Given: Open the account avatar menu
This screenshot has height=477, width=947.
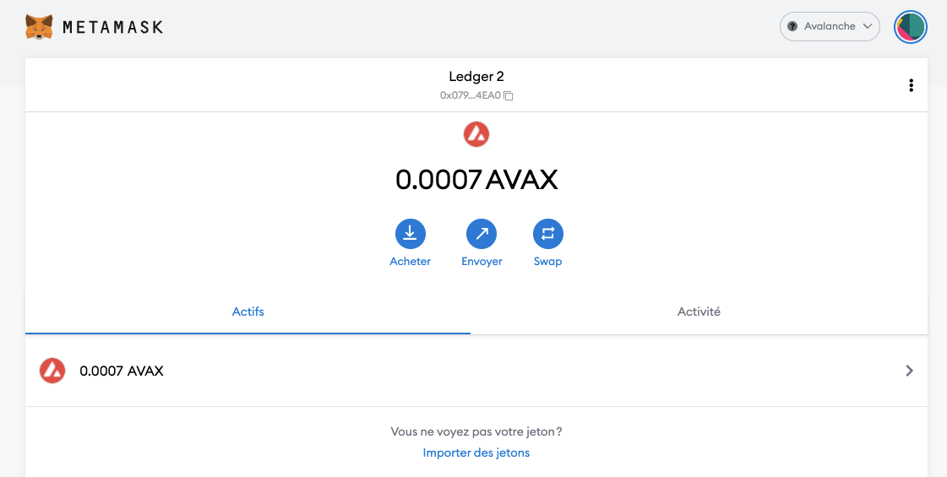Looking at the screenshot, I should click(911, 27).
